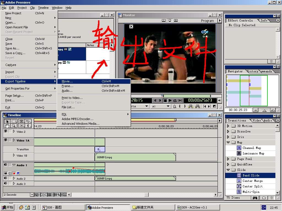Select the In Point tool in Timeline

[28, 126]
